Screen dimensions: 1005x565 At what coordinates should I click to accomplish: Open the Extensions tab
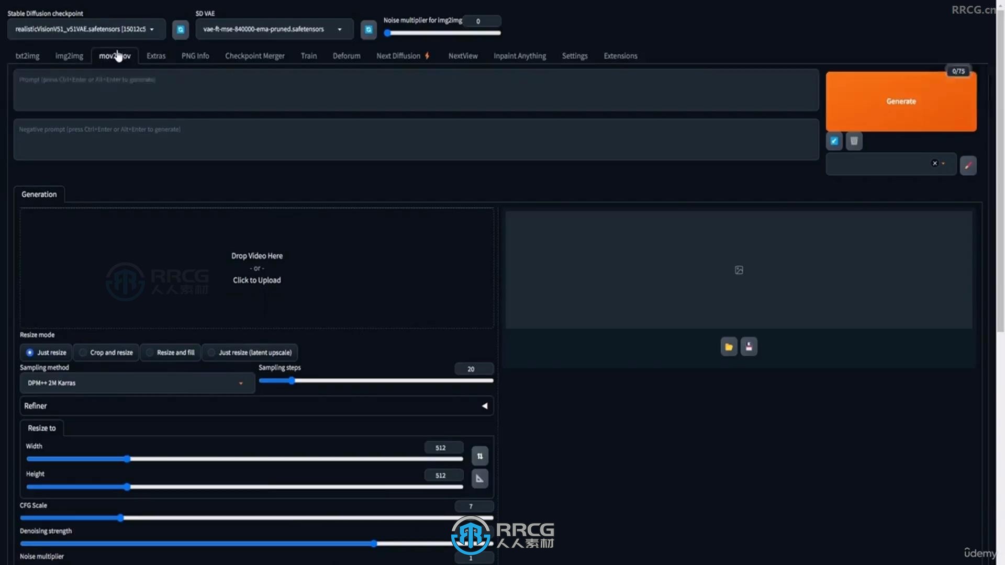pos(621,56)
